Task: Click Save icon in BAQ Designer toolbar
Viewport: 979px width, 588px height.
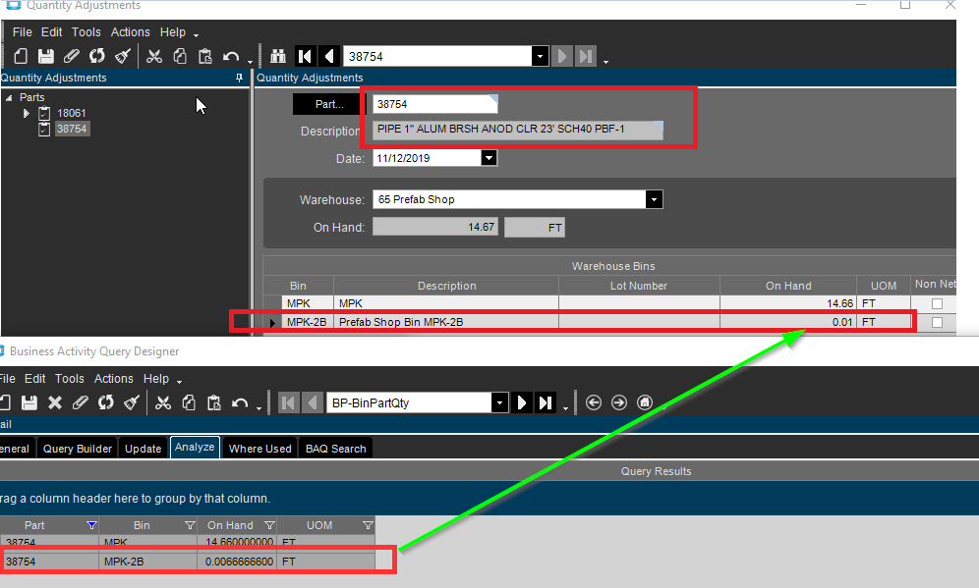Action: [x=29, y=402]
